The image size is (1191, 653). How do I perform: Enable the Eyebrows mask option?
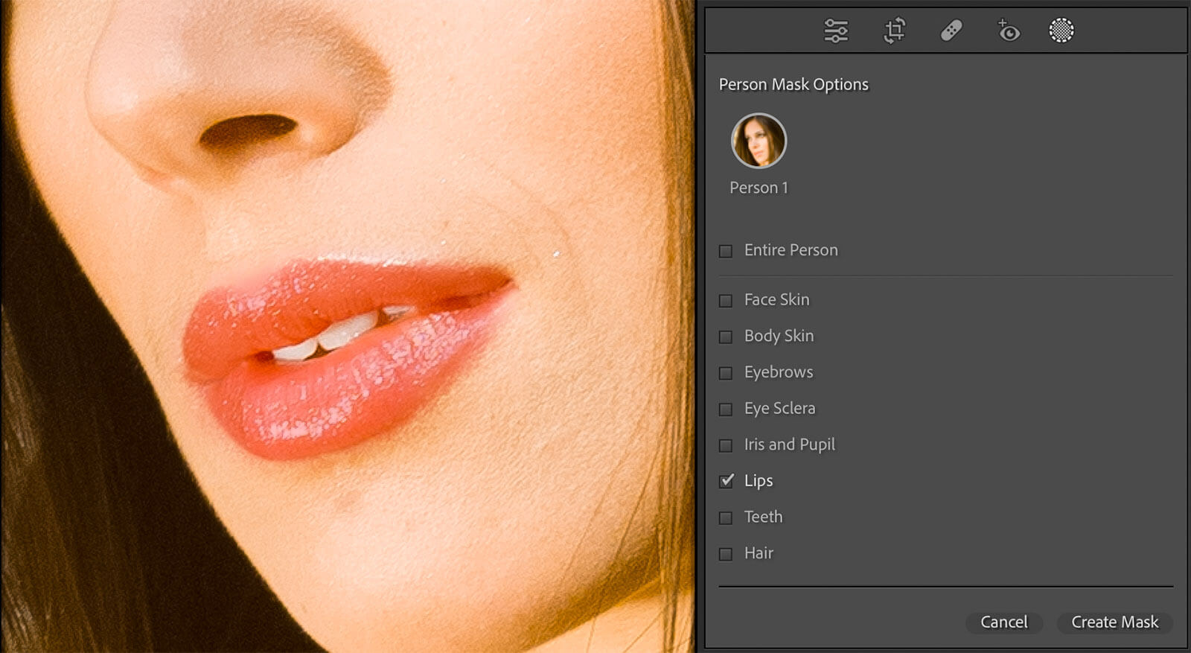726,373
